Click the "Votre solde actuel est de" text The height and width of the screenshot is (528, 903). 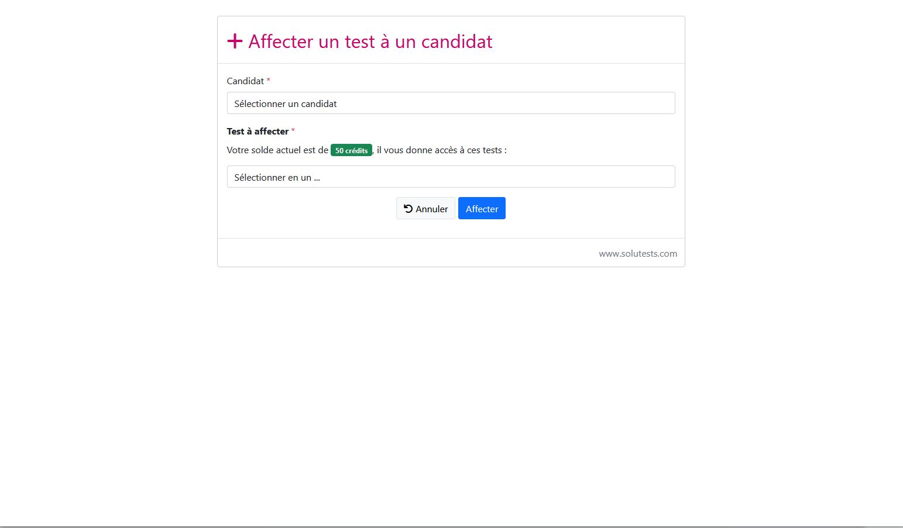277,150
